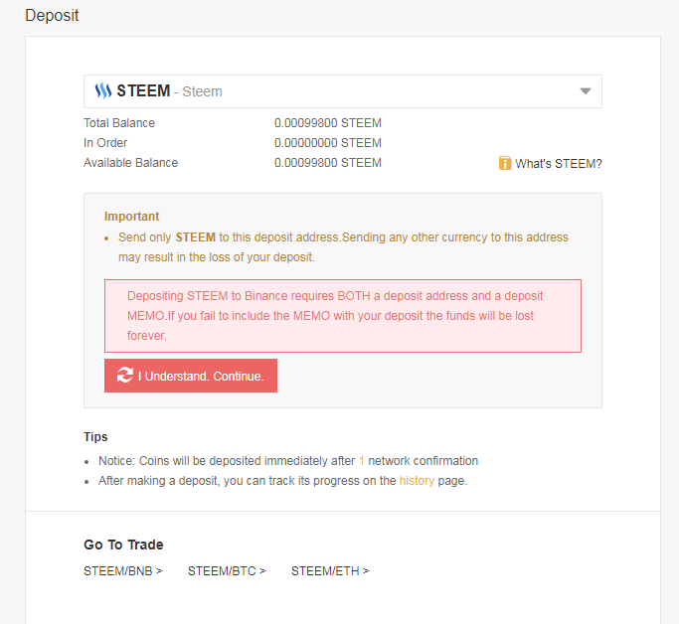The height and width of the screenshot is (624, 679).
Task: Click the Total Balance label
Action: tap(119, 123)
